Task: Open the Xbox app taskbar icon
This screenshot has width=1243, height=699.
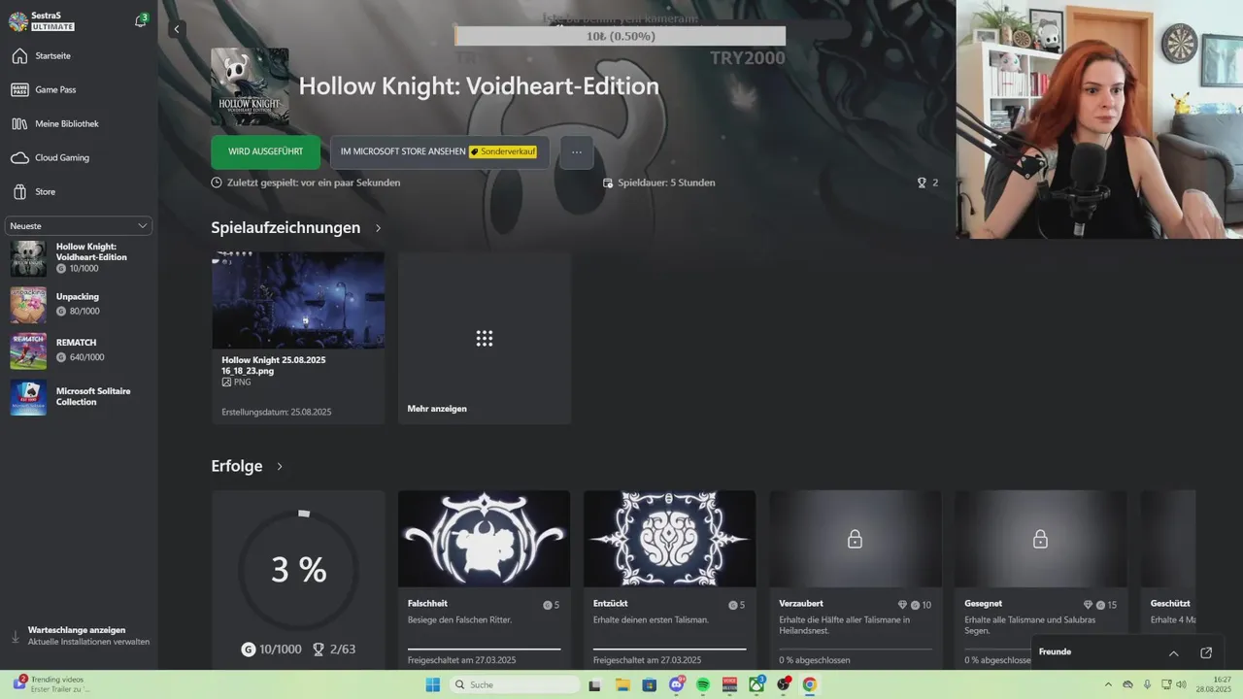Action: point(756,684)
